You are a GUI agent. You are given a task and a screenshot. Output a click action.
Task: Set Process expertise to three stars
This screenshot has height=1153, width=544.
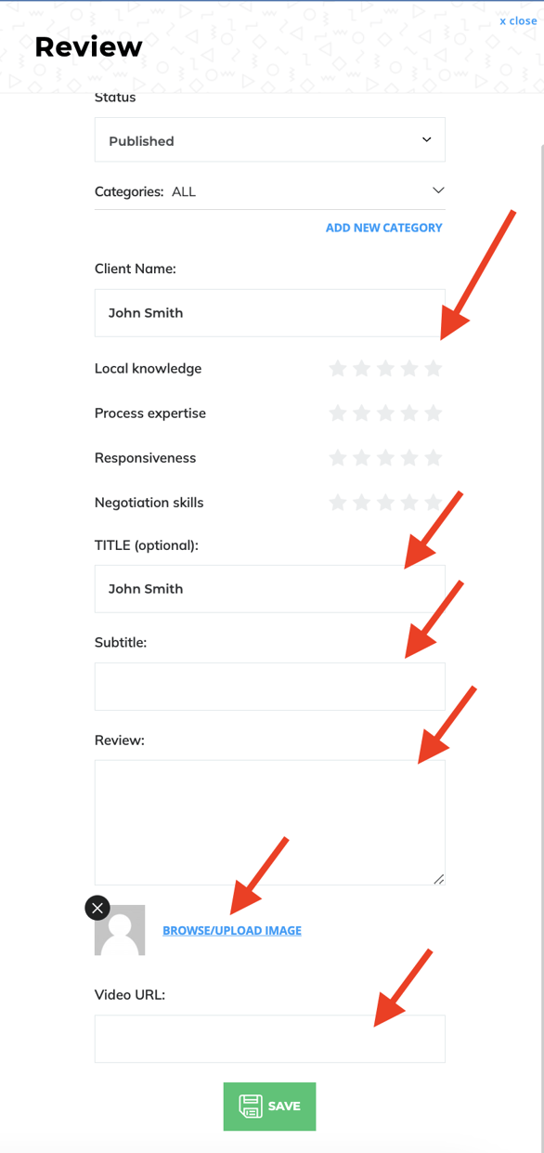(385, 413)
